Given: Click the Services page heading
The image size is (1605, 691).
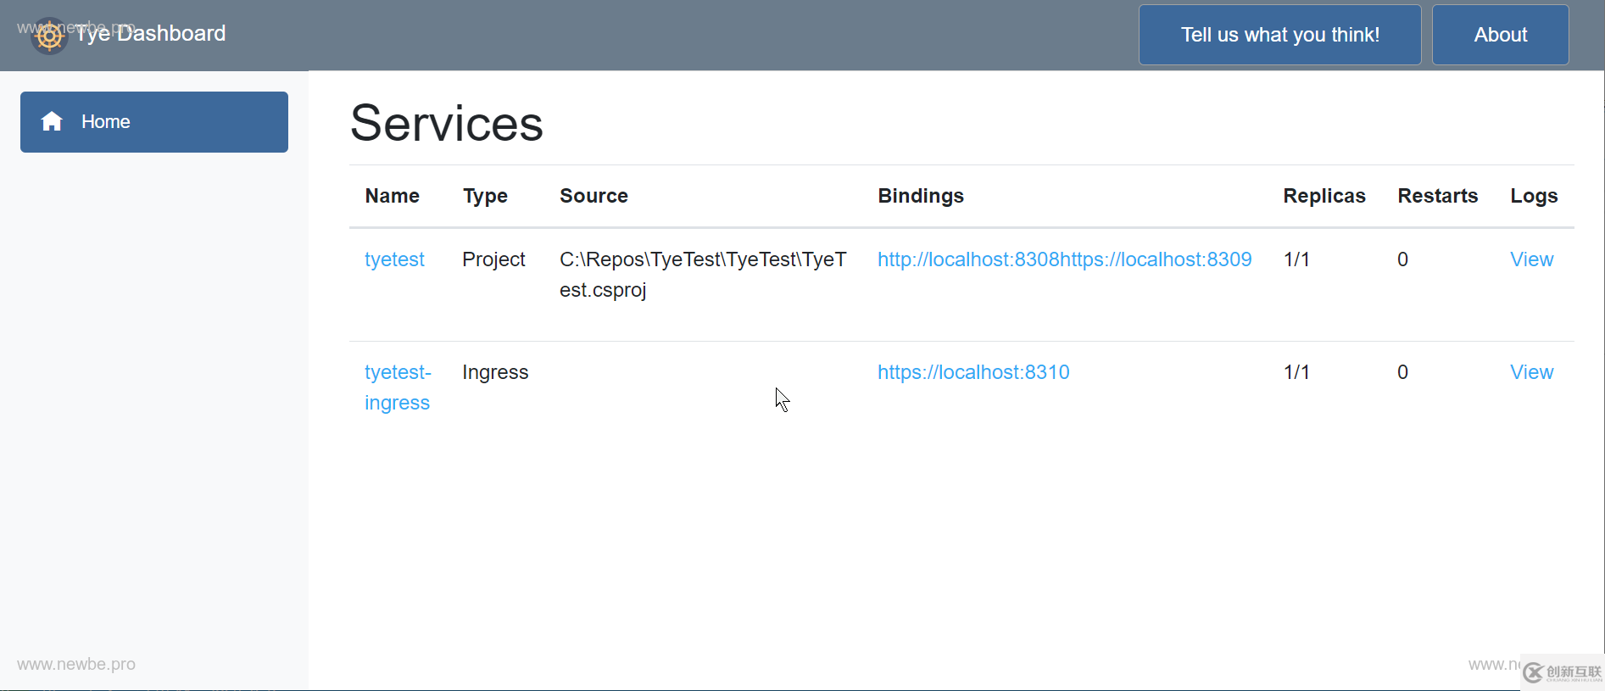Looking at the screenshot, I should (447, 123).
